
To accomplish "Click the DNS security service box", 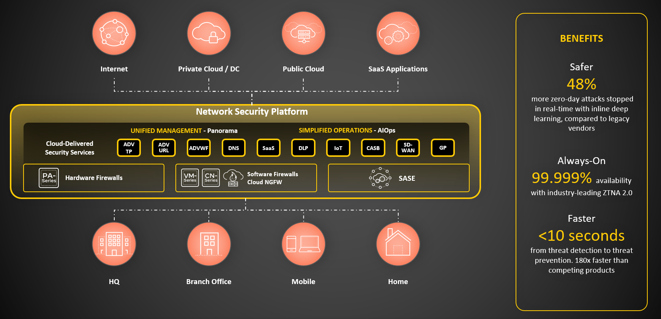I will coord(233,148).
